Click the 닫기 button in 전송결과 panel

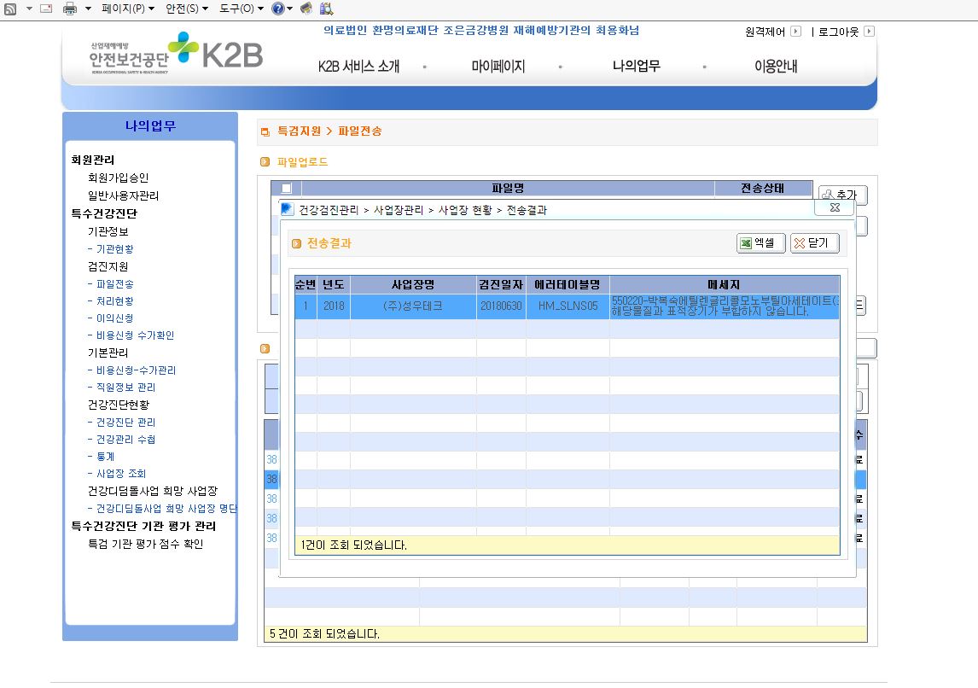click(x=815, y=243)
